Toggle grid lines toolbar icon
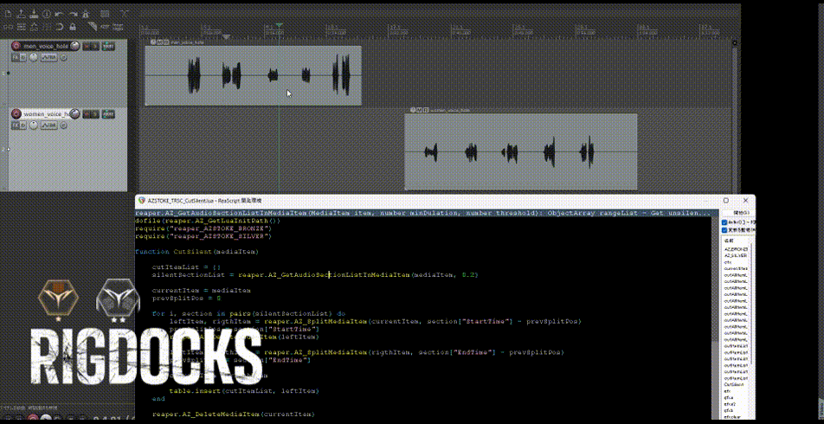Viewport: 824px width, 424px height. pyautogui.click(x=47, y=28)
